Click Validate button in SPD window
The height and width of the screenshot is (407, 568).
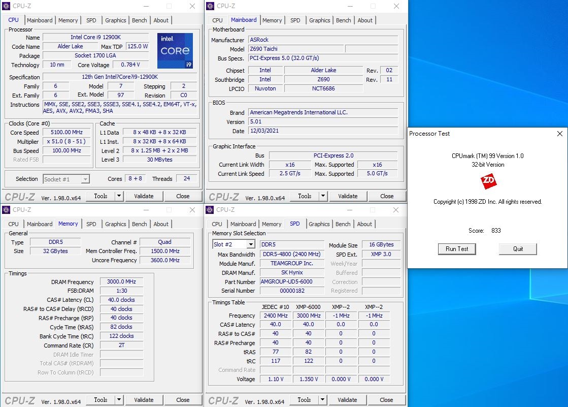coord(347,400)
